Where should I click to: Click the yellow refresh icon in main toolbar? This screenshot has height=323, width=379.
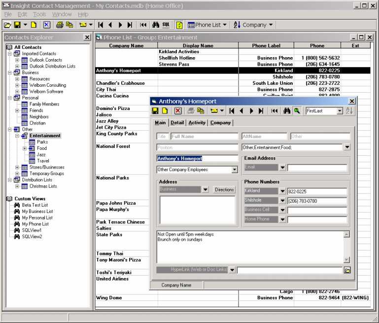[x=179, y=25]
